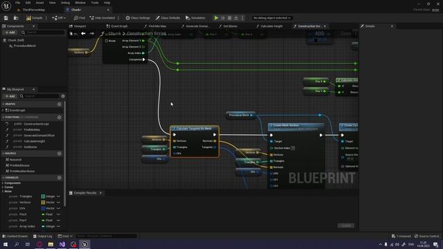
Task: Click the Browse to asset icon
Action: coord(16,18)
